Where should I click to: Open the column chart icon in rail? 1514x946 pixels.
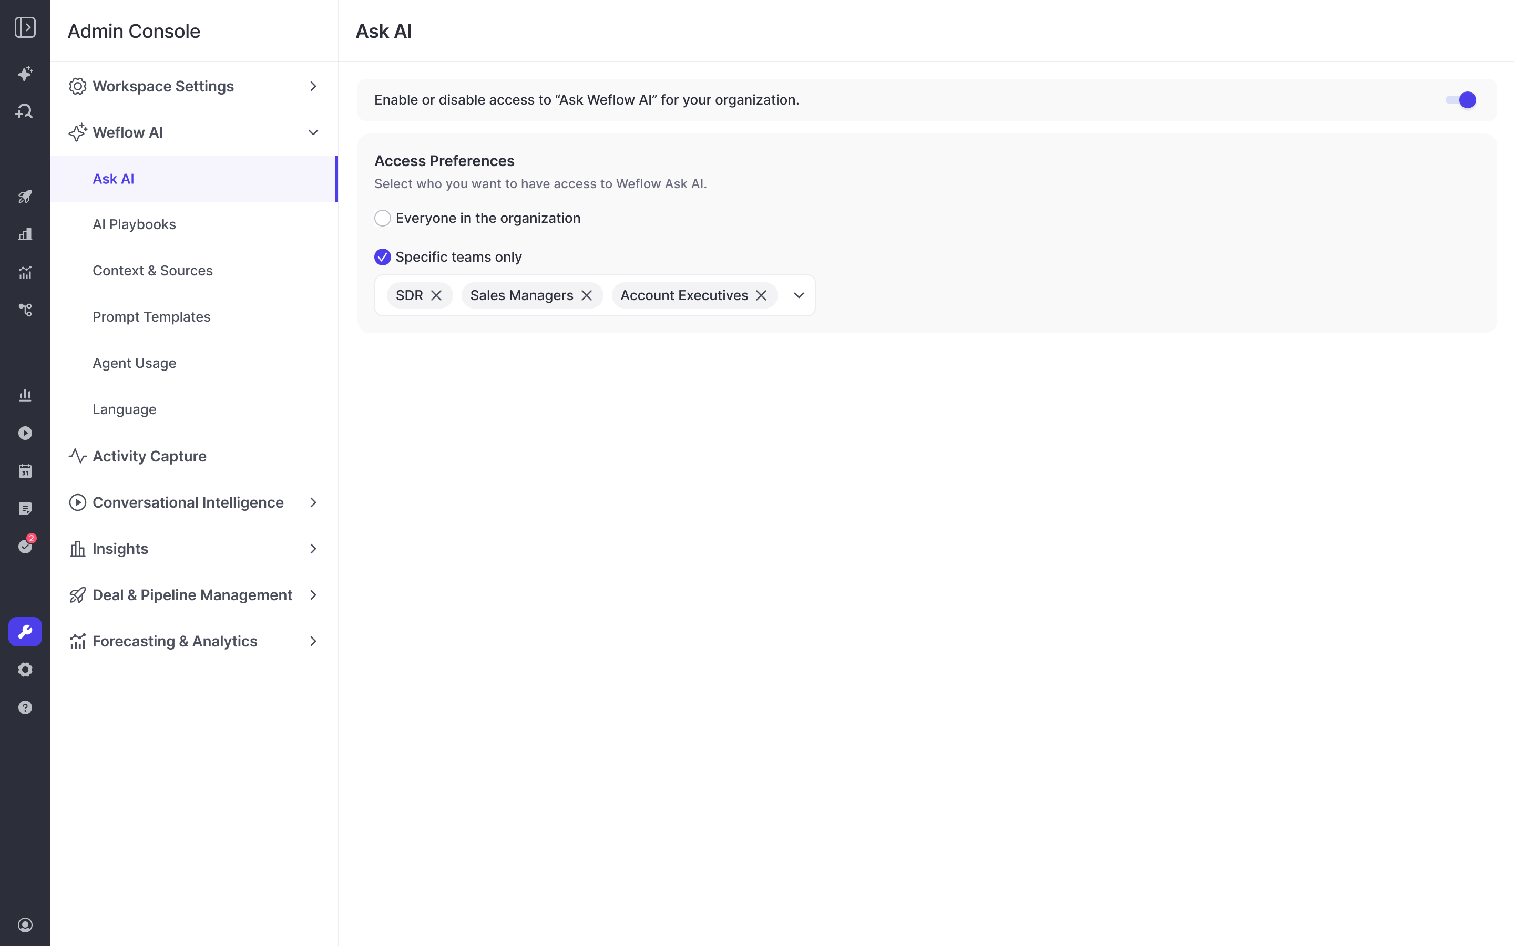pos(25,395)
